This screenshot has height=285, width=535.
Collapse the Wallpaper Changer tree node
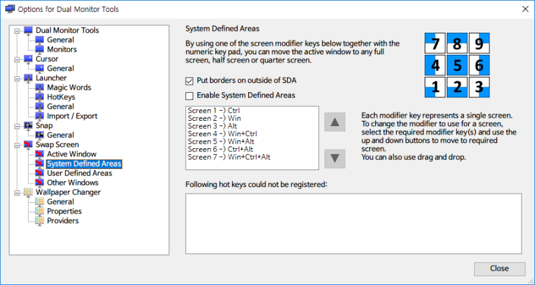click(x=17, y=193)
